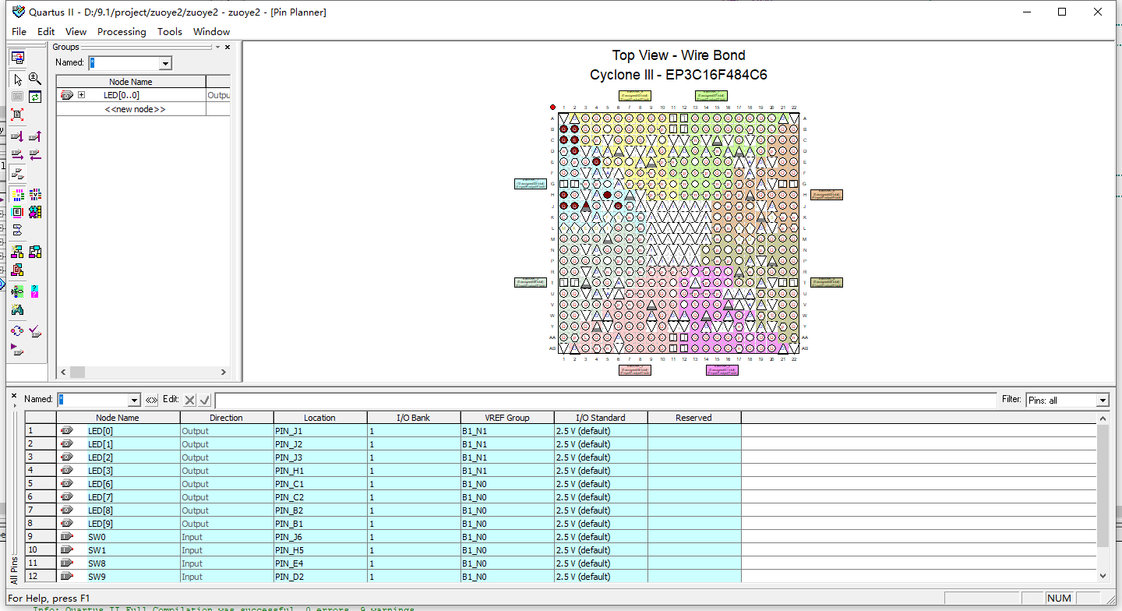Click the yellow I/O bank label above chip
The image size is (1122, 611).
pyautogui.click(x=635, y=96)
